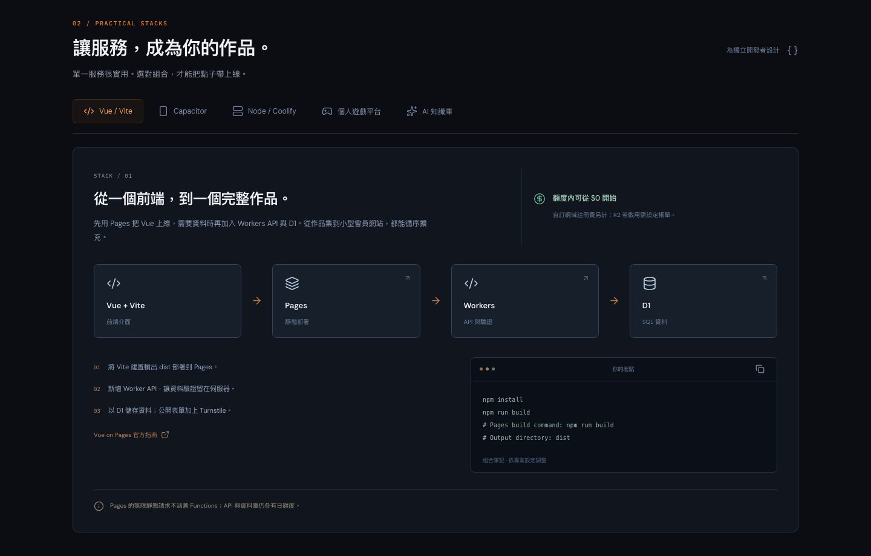This screenshot has height=556, width=871.
Task: Click the 你的起點 code window title
Action: 623,369
